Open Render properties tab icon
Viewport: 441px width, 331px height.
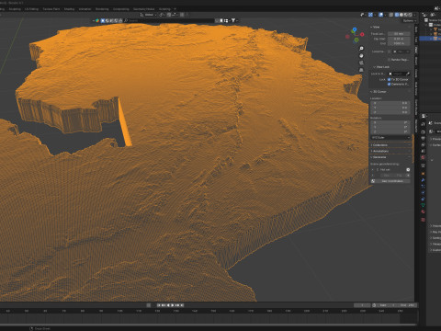(x=423, y=131)
